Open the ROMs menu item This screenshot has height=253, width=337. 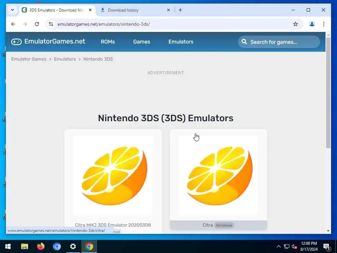click(x=108, y=42)
